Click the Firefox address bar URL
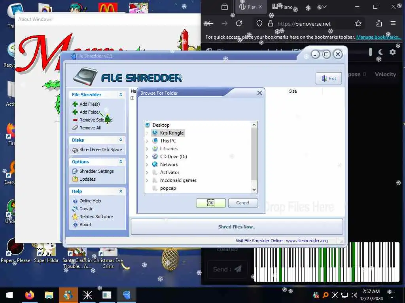Image resolution: width=405 pixels, height=303 pixels. coord(304,24)
